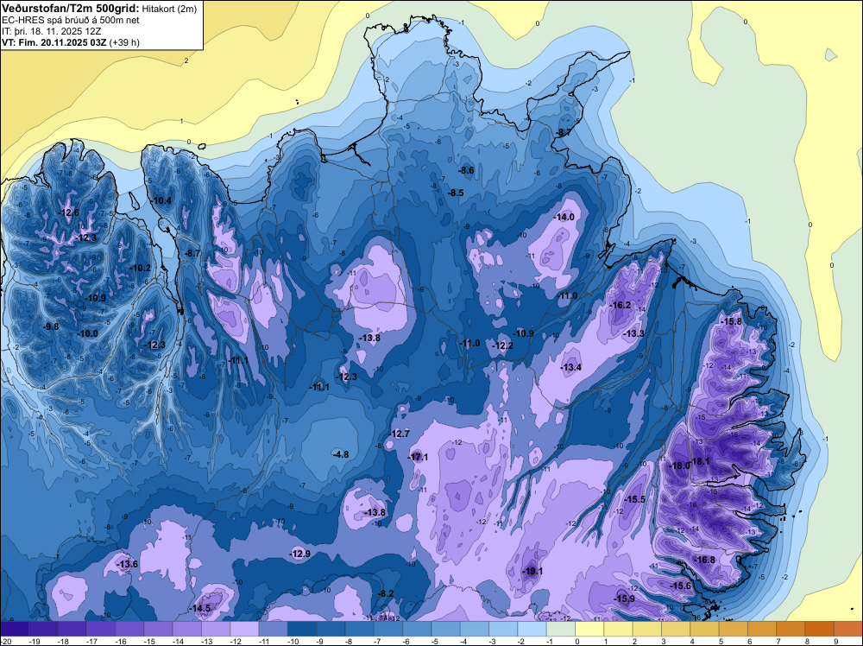
Task: Click the "5" label on the color scale
Action: (x=719, y=641)
